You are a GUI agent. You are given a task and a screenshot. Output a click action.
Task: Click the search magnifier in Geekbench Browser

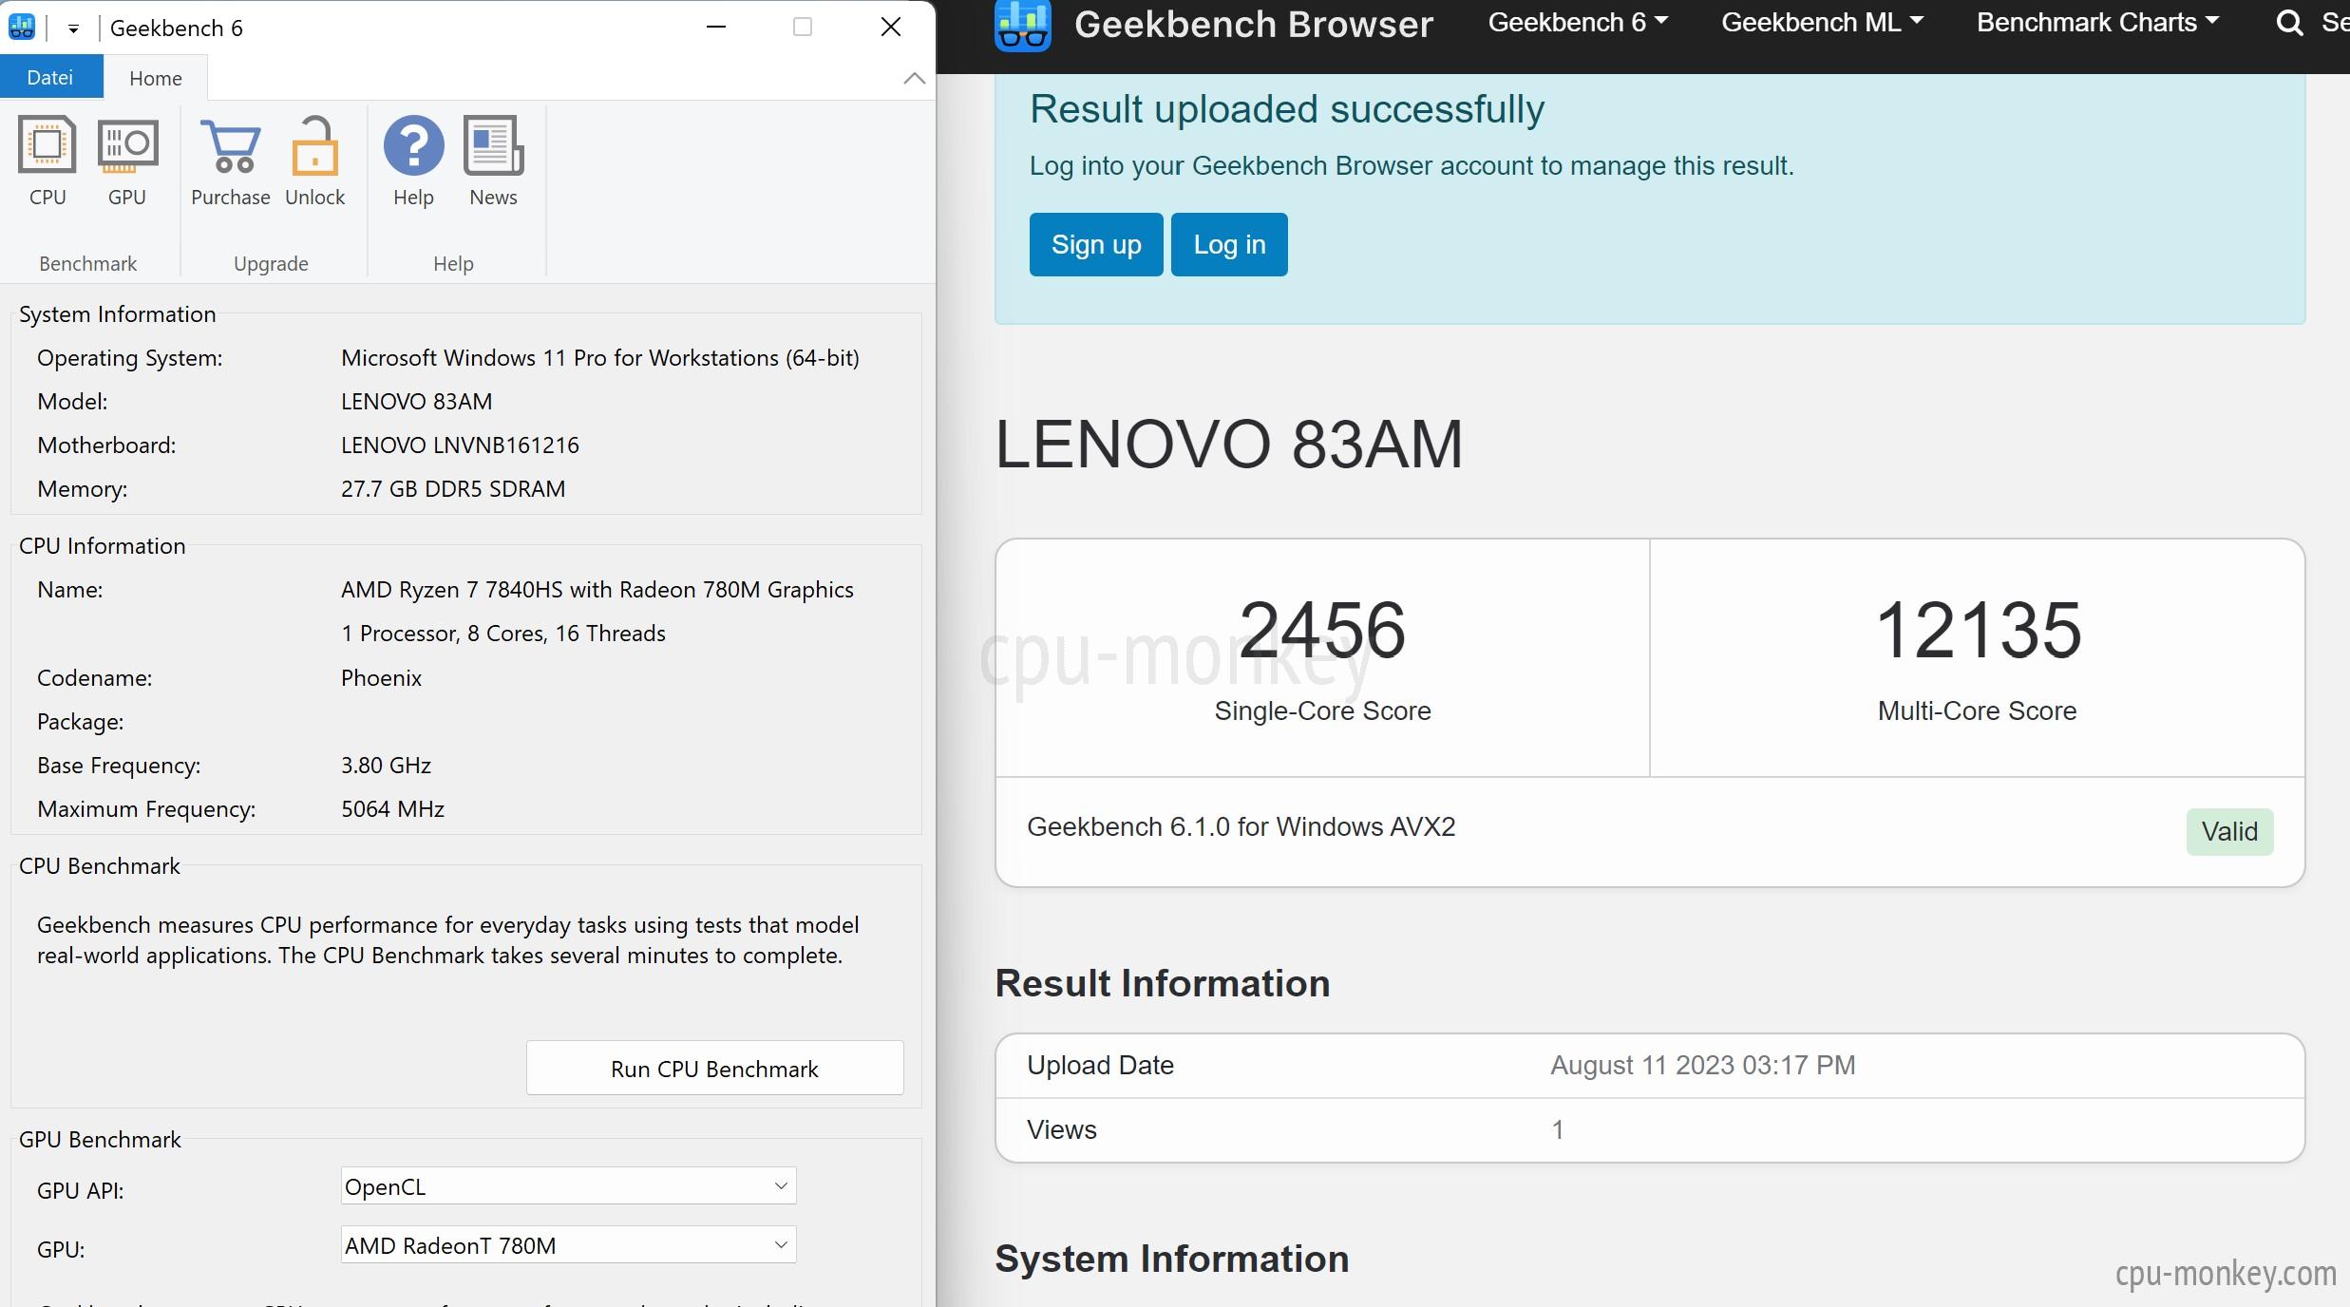pos(2289,23)
